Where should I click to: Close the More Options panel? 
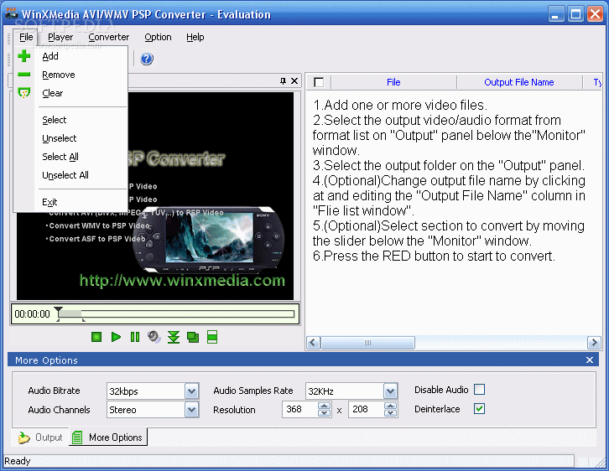tap(590, 360)
